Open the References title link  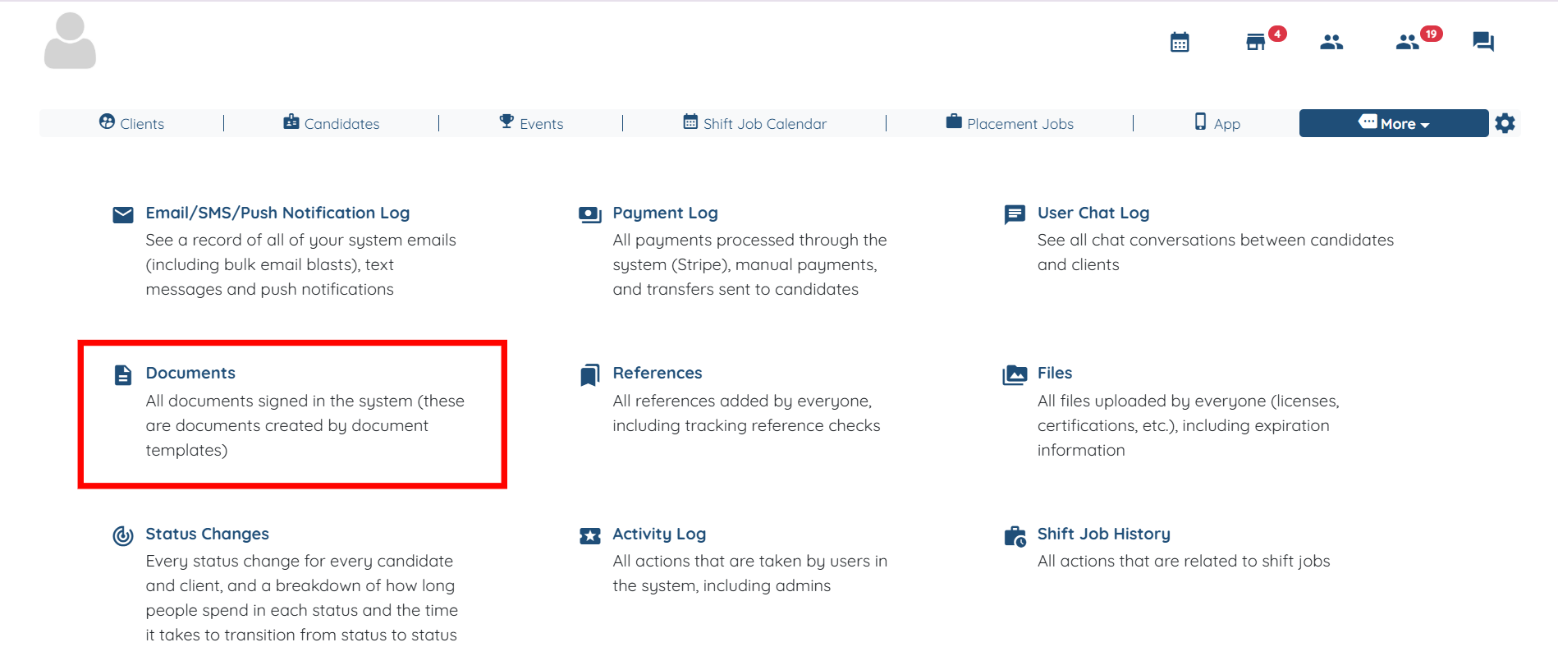(658, 373)
